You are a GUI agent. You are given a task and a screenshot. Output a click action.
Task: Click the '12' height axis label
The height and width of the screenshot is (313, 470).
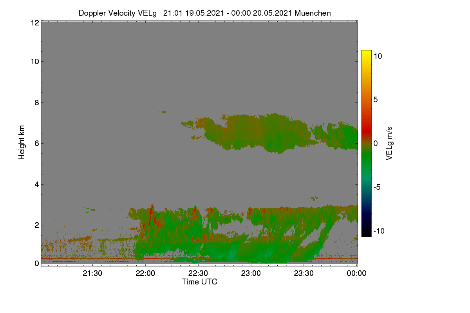34,23
